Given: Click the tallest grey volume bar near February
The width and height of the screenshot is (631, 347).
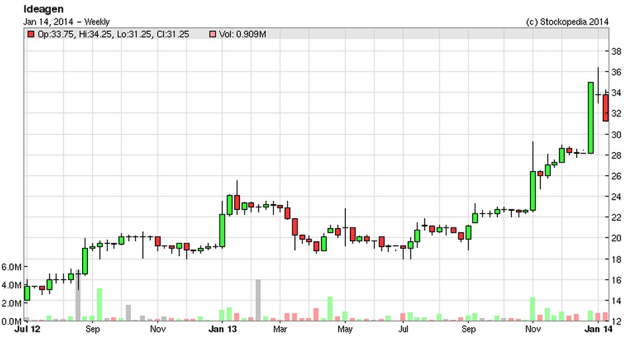Looking at the screenshot, I should click(x=258, y=300).
